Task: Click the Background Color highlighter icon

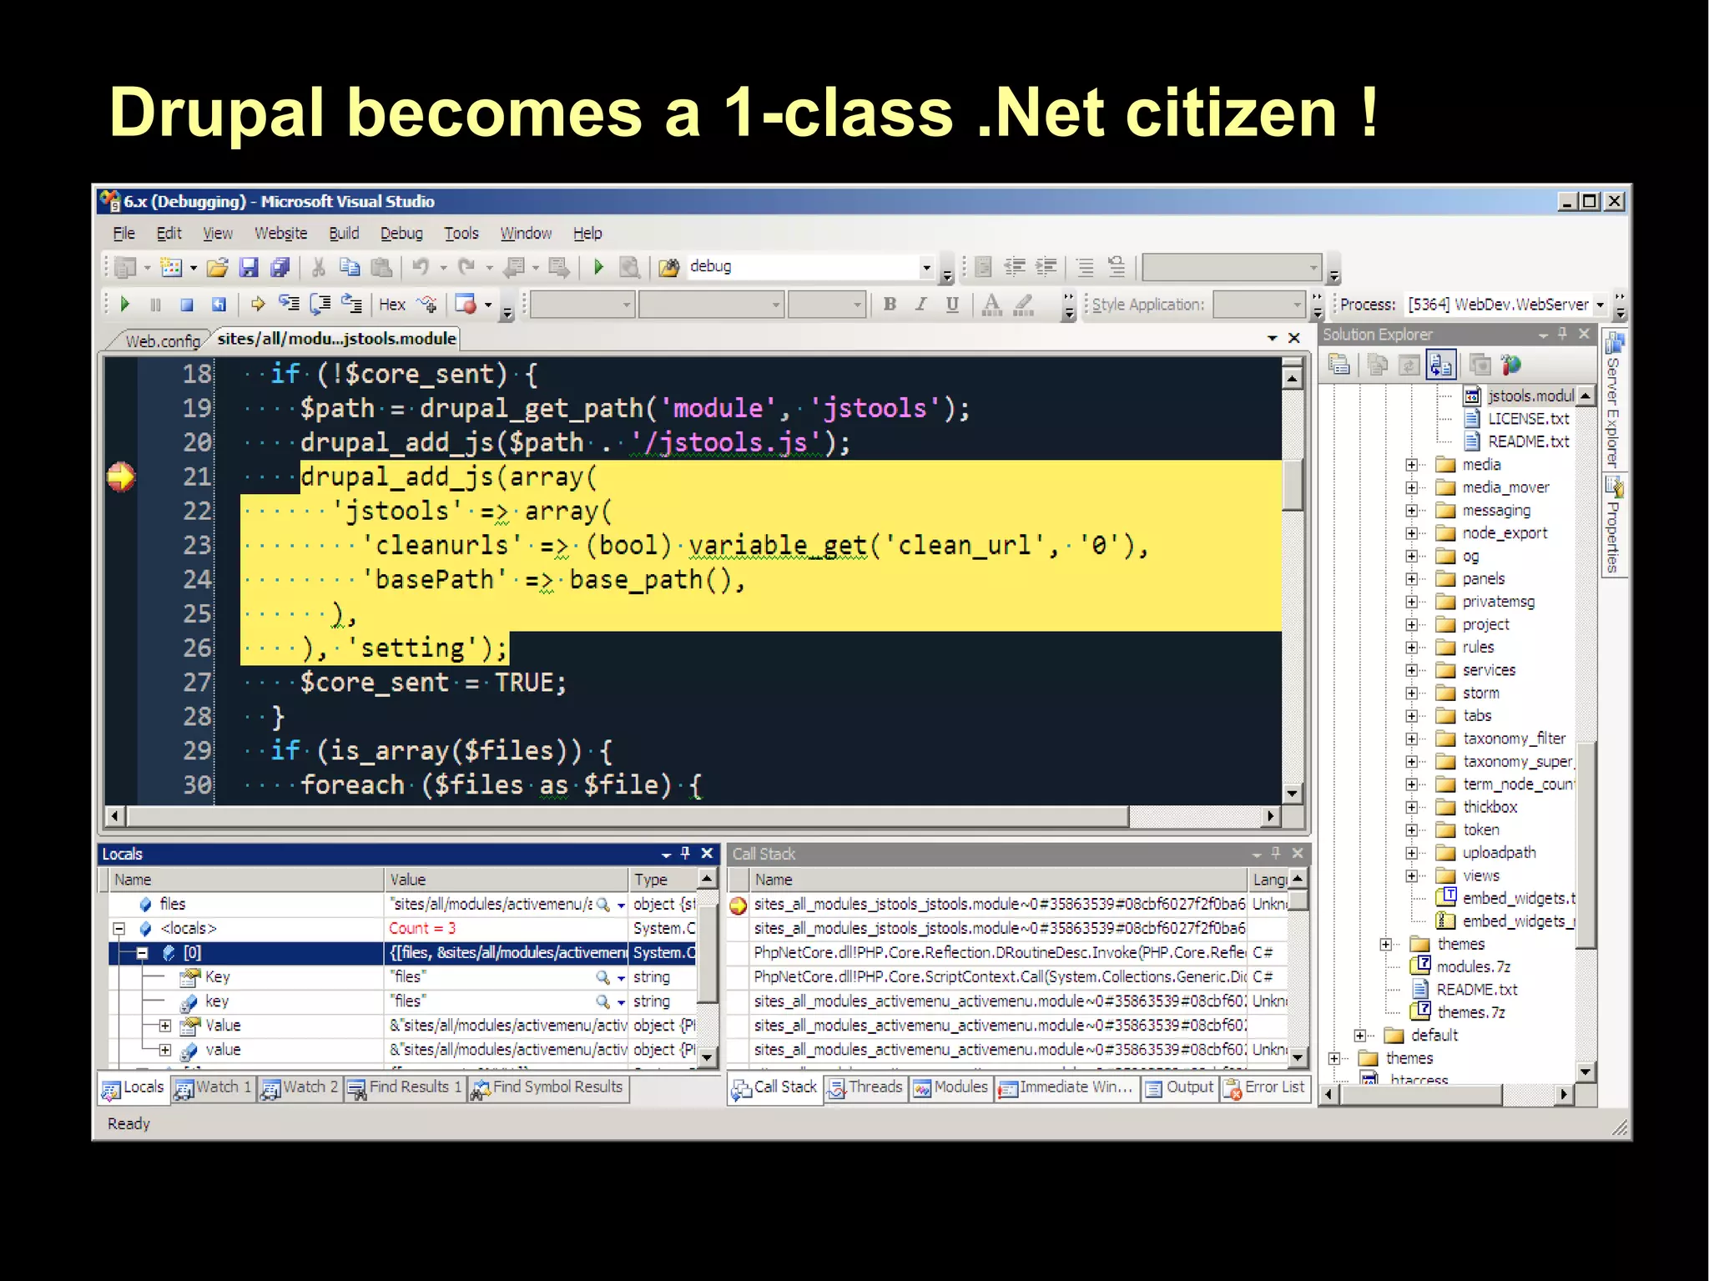Action: tap(1024, 305)
